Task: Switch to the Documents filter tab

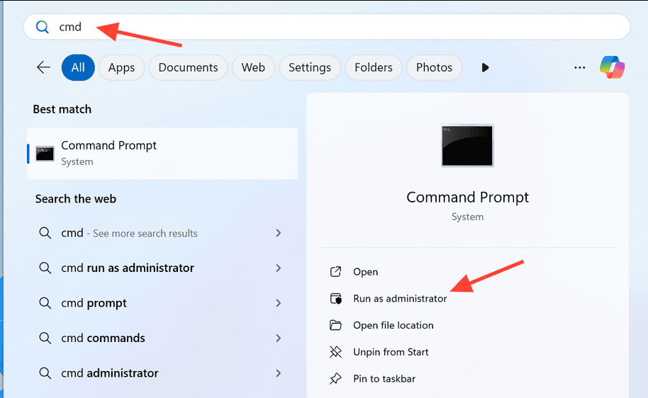Action: pos(188,67)
